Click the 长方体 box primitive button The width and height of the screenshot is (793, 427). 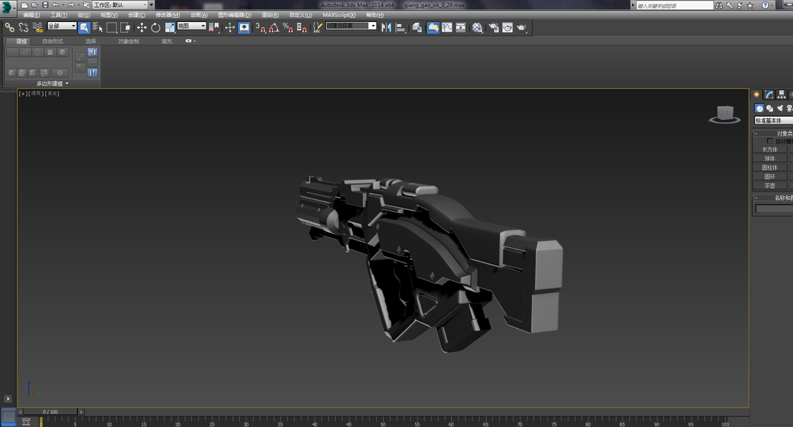pyautogui.click(x=770, y=149)
